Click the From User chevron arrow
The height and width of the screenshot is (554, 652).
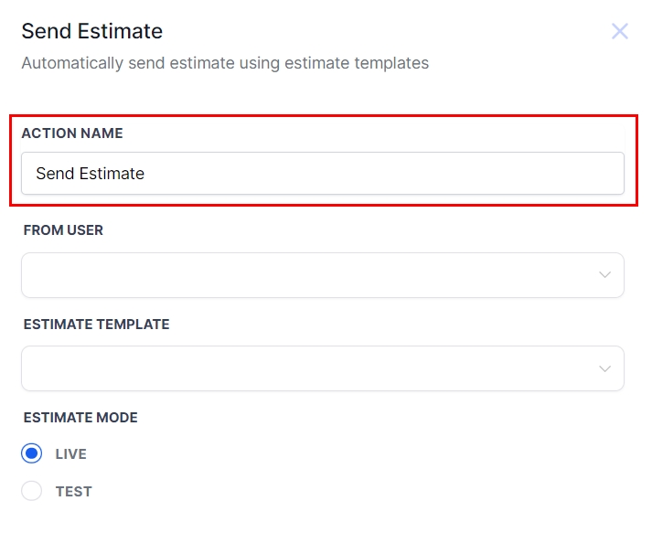tap(604, 275)
